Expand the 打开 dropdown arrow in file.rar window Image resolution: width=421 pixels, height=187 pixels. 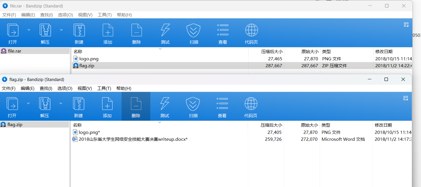click(29, 30)
